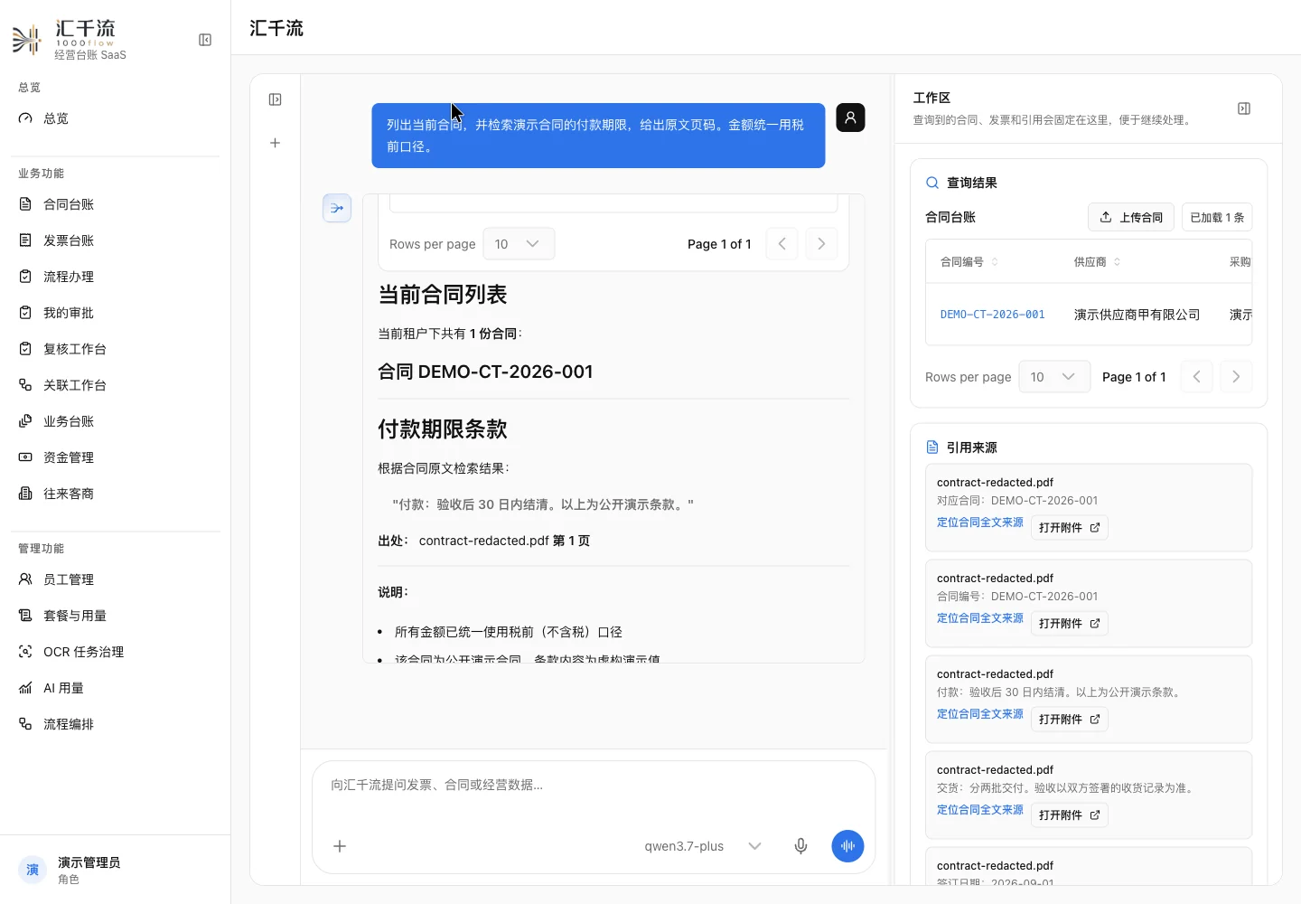Open 员工管理 in the sidebar
The width and height of the screenshot is (1301, 904).
[x=115, y=579]
